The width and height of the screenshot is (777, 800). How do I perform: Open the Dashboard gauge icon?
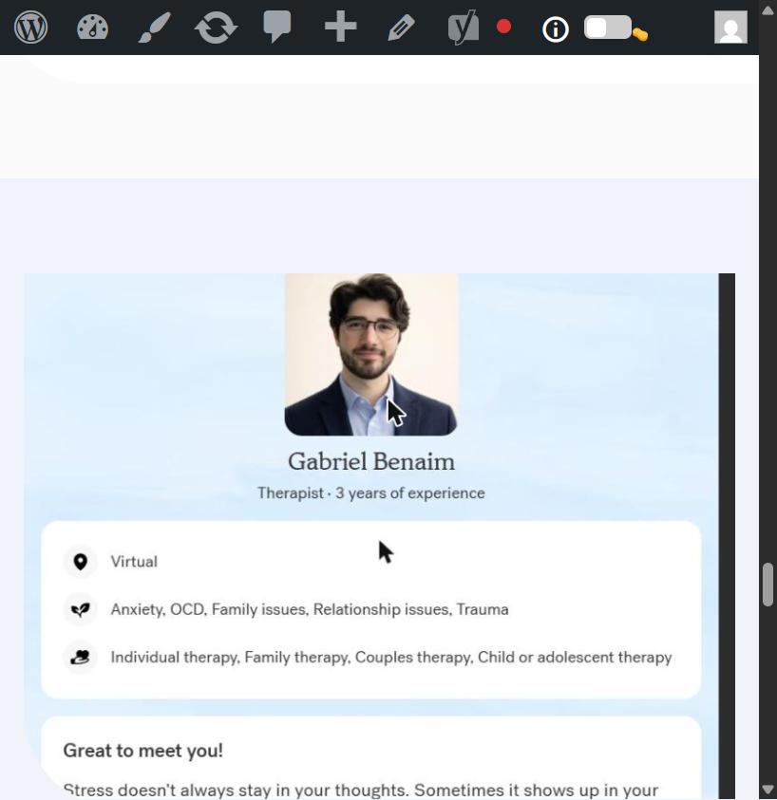(92, 28)
